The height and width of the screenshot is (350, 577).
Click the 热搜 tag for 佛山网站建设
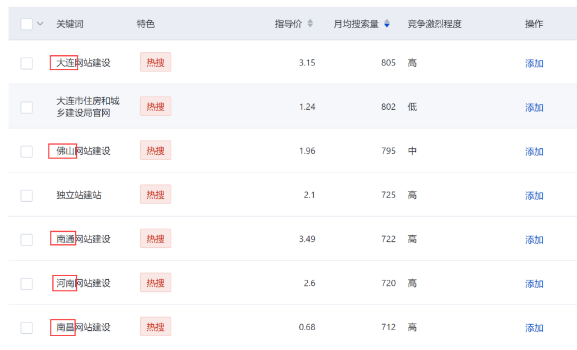click(x=156, y=151)
